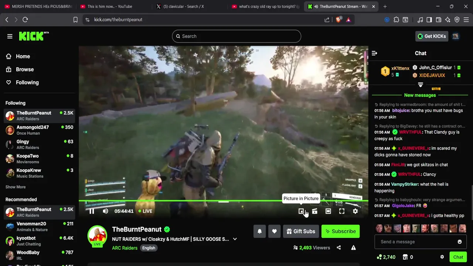Open emoji picker in chat input

[460, 242]
